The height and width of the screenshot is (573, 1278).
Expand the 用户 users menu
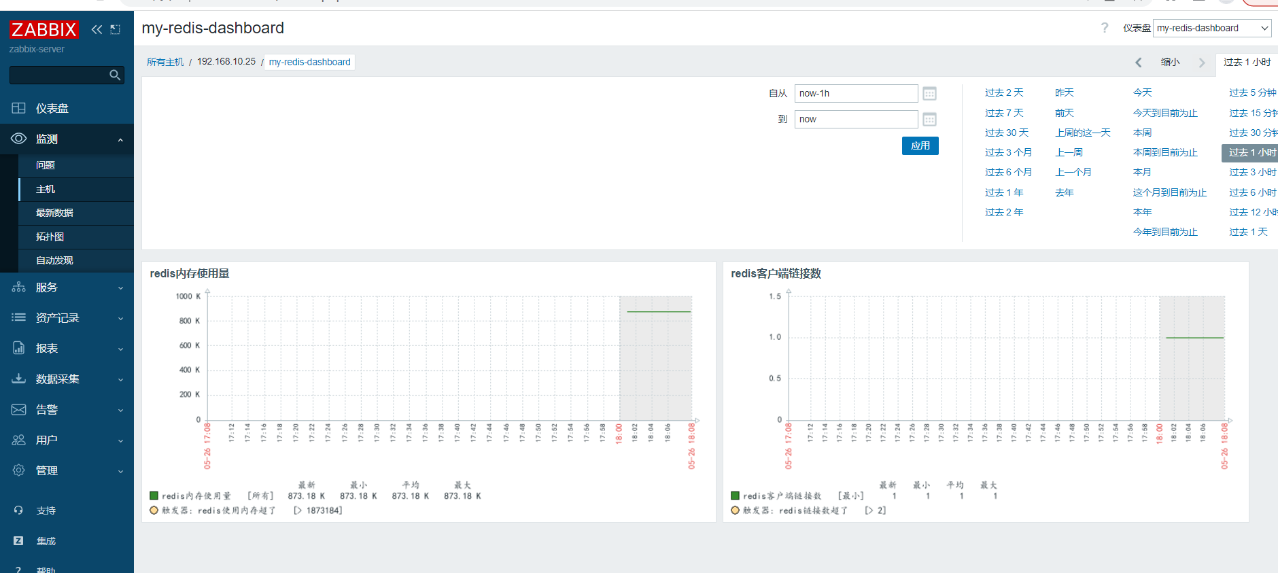(x=67, y=440)
